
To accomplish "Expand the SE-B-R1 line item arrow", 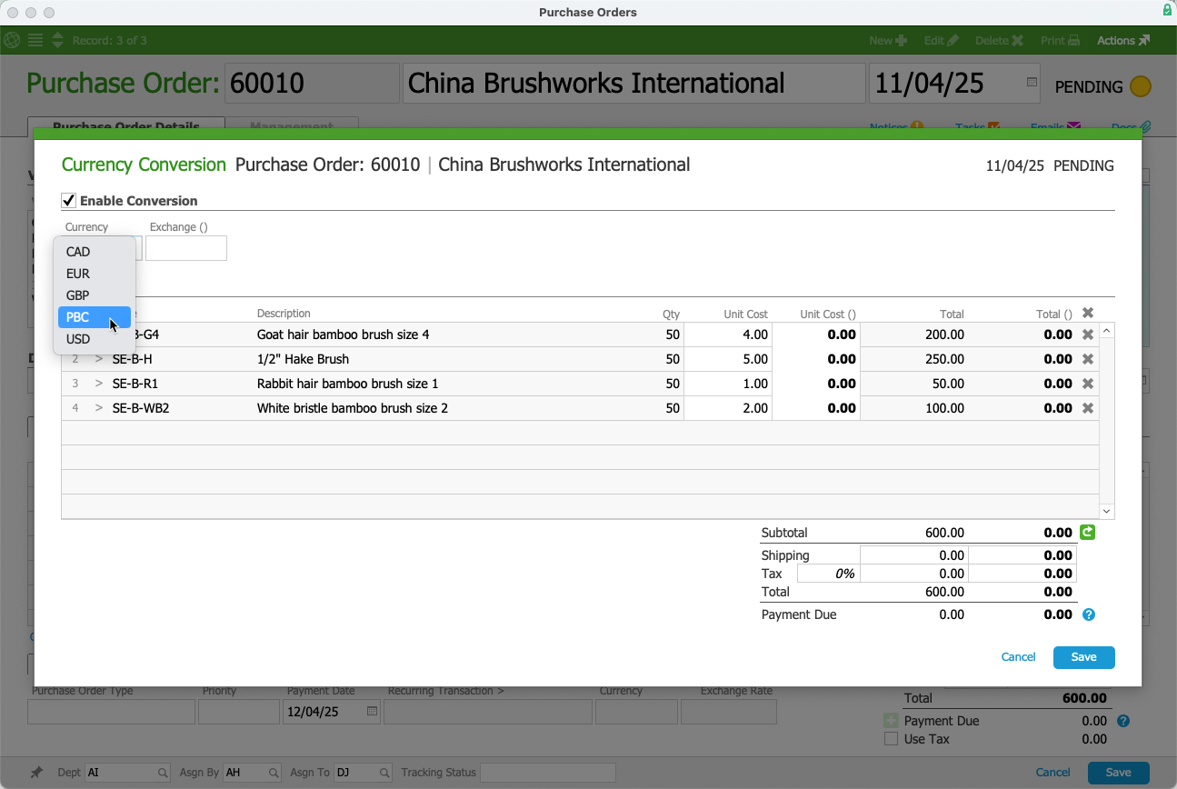I will point(99,384).
